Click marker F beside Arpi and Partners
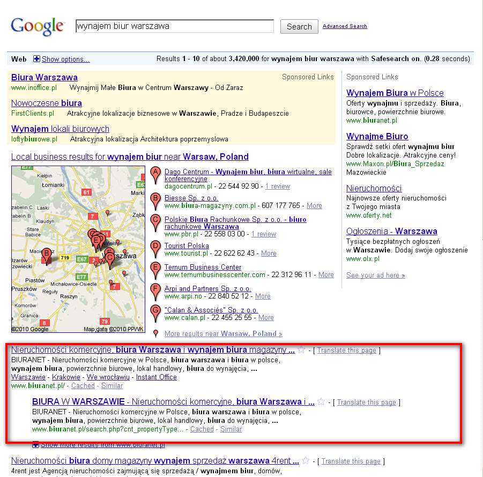This screenshot has width=483, height=477. (155, 292)
